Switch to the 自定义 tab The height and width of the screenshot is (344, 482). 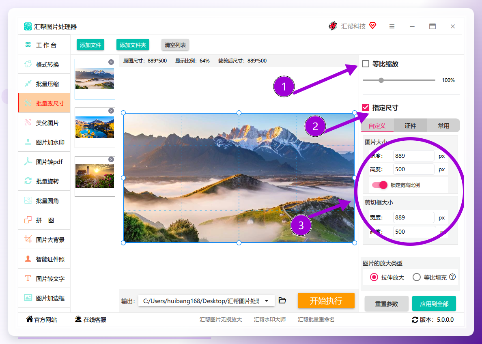coord(377,126)
